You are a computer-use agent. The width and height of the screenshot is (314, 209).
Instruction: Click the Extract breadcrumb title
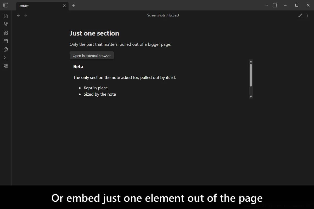click(x=174, y=15)
